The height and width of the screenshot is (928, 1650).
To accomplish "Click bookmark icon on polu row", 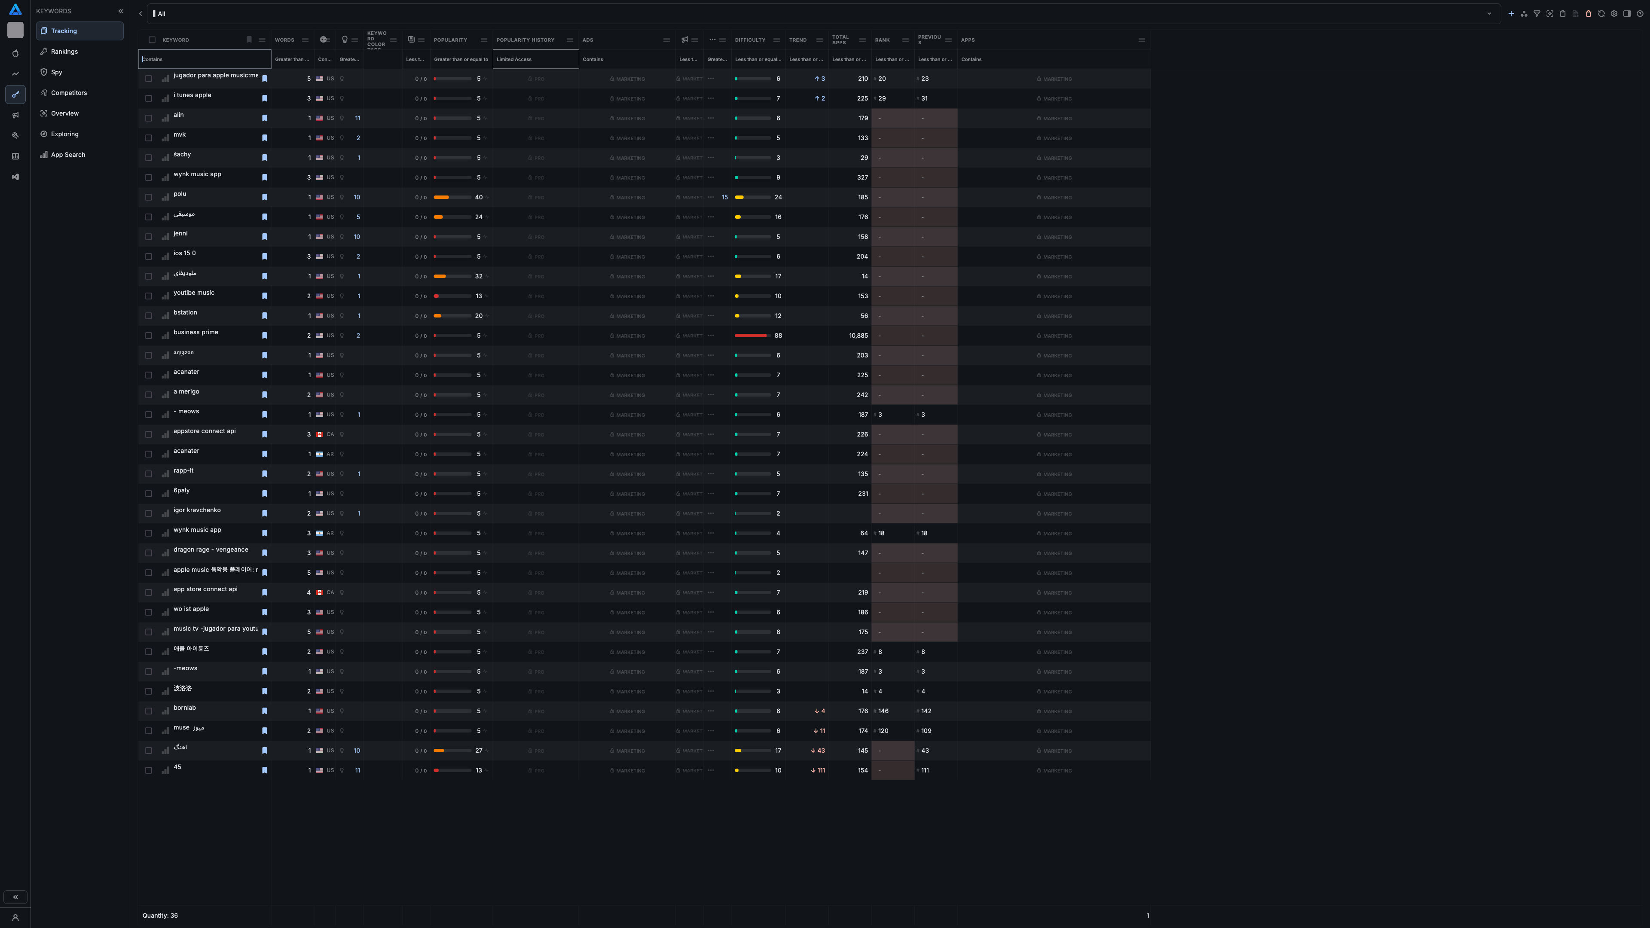I will click(x=265, y=197).
